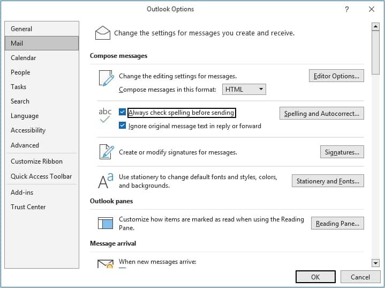
Task: Open Reading Pane settings
Action: (x=337, y=223)
